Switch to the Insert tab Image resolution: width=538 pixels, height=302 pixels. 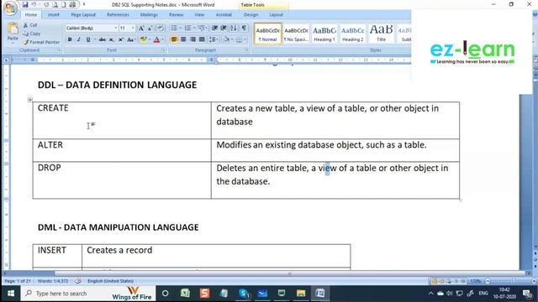(x=54, y=15)
